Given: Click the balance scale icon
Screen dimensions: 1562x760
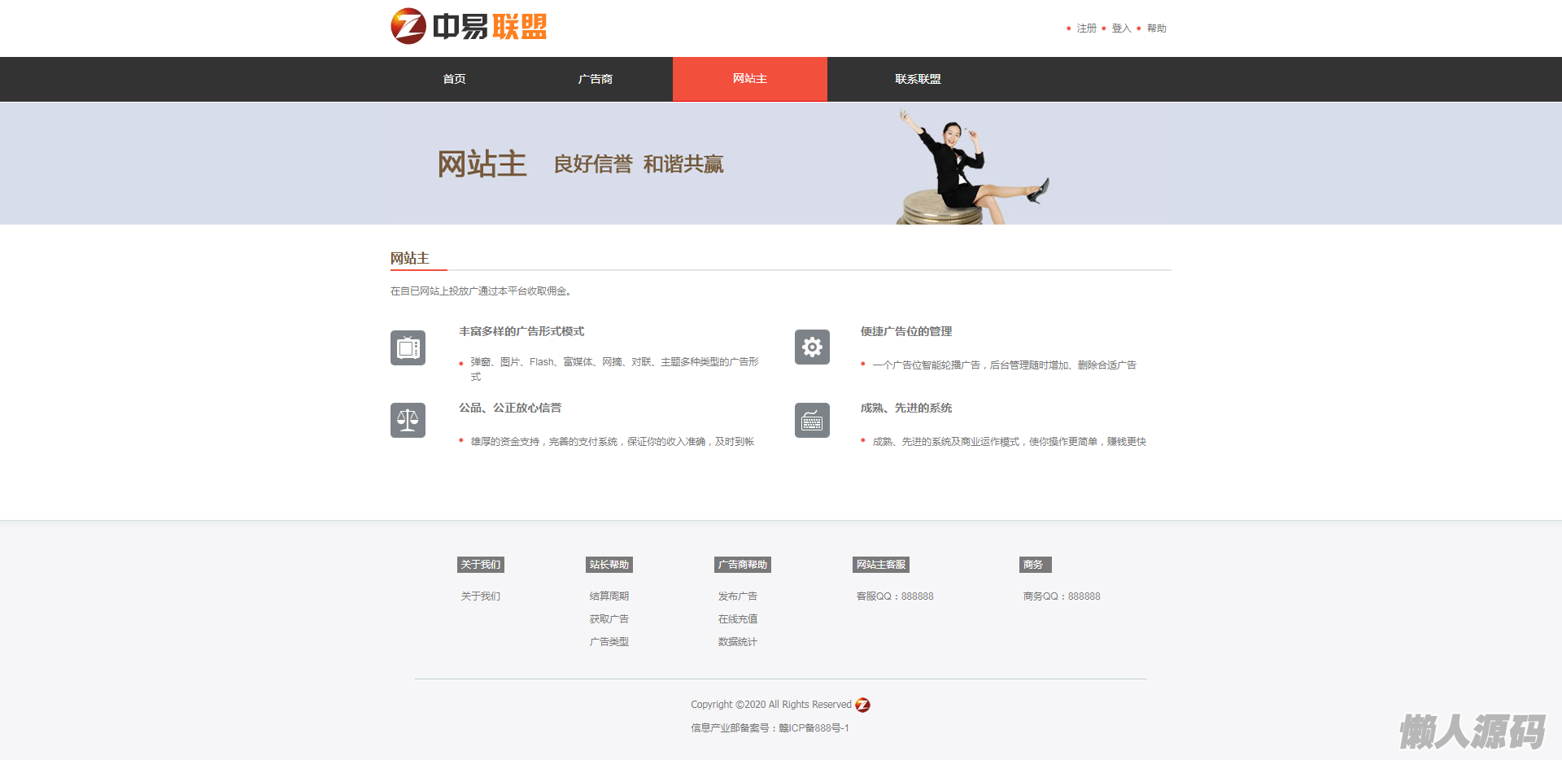Looking at the screenshot, I should click(408, 421).
